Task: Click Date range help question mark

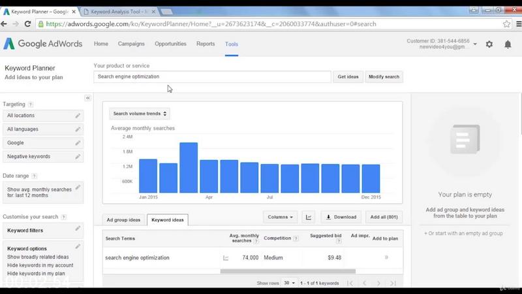Action: click(34, 176)
